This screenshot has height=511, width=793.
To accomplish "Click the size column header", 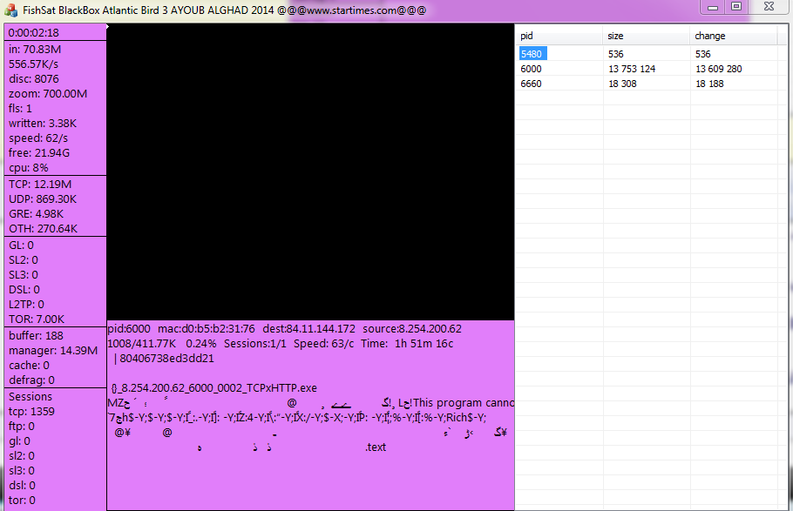I will pyautogui.click(x=645, y=36).
